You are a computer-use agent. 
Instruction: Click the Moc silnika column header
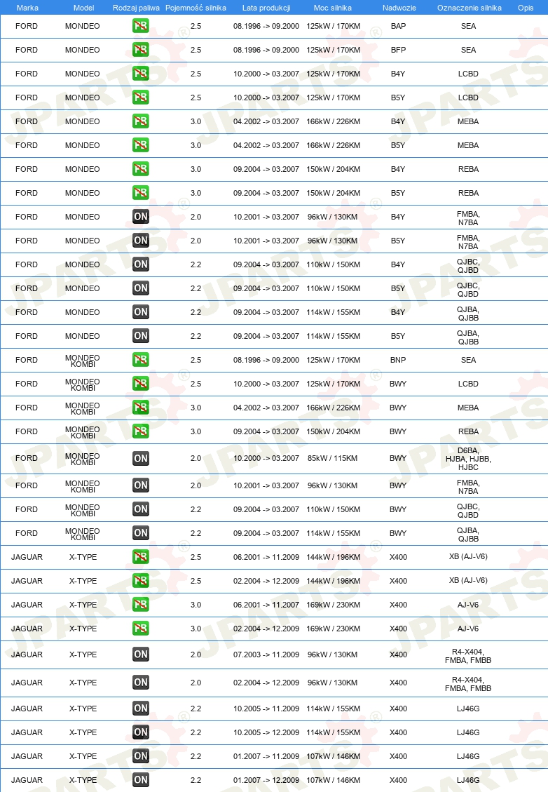point(333,8)
